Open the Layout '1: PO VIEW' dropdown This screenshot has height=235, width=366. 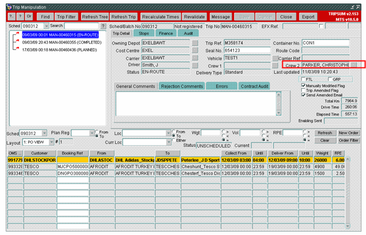pyautogui.click(x=52, y=142)
